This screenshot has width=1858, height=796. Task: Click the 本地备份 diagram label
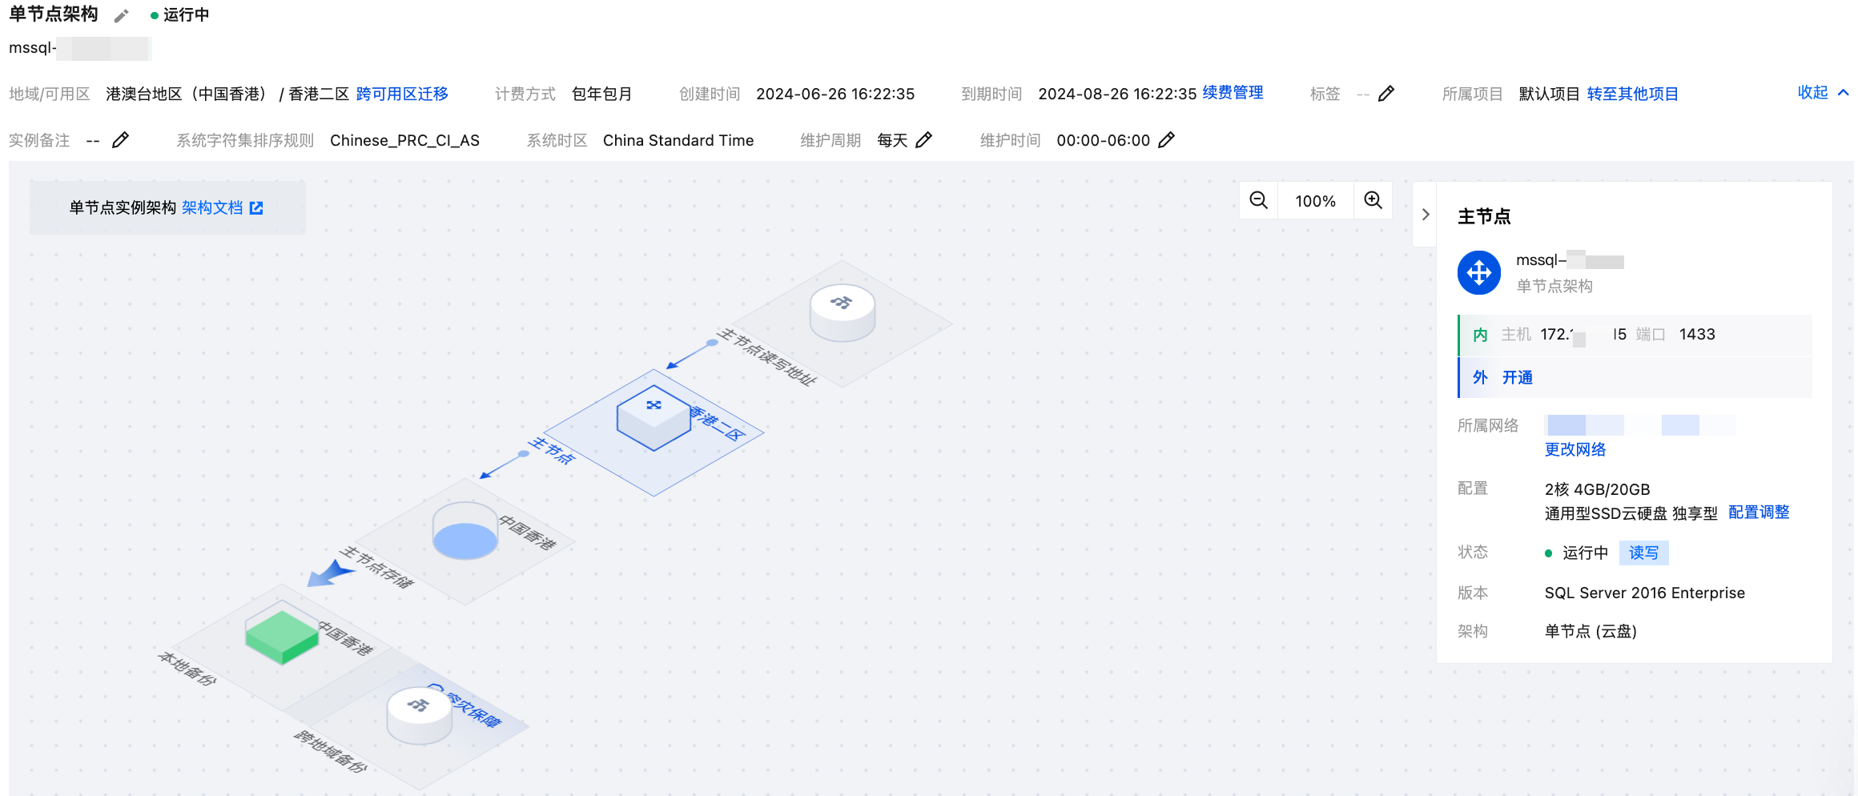(187, 669)
